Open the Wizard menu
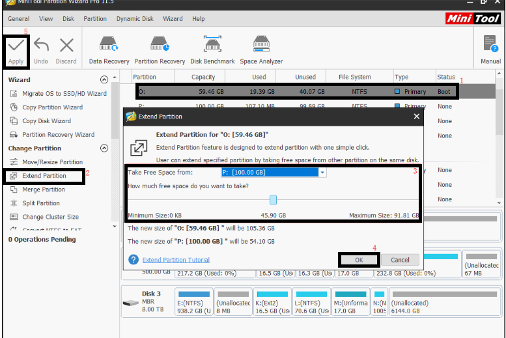Screen dimensions: 506x338 click(x=173, y=19)
